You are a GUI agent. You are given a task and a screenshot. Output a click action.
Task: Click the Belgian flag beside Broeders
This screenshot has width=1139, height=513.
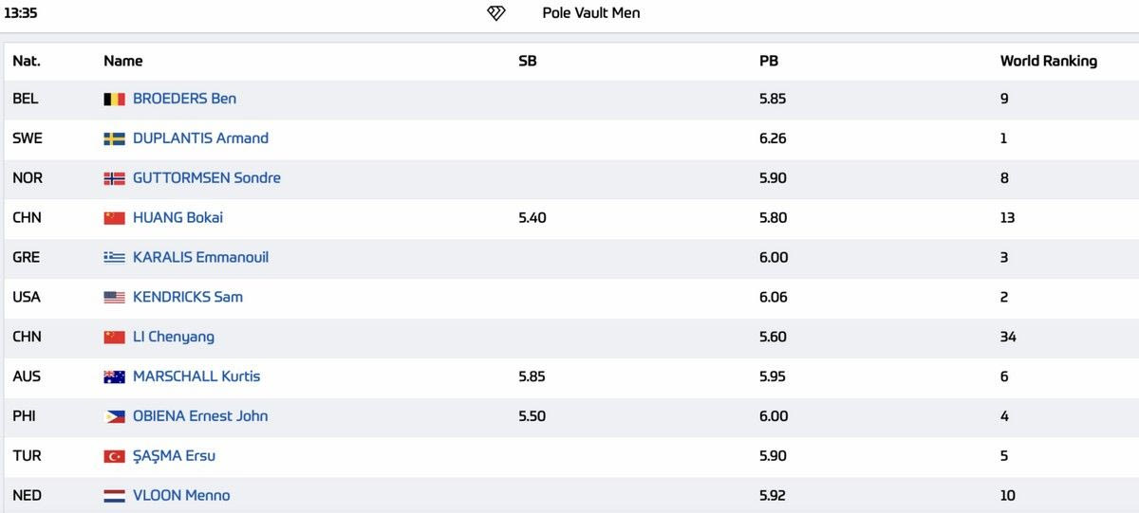[x=114, y=99]
